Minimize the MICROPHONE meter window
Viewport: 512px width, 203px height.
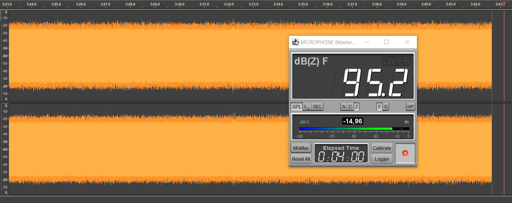(367, 42)
